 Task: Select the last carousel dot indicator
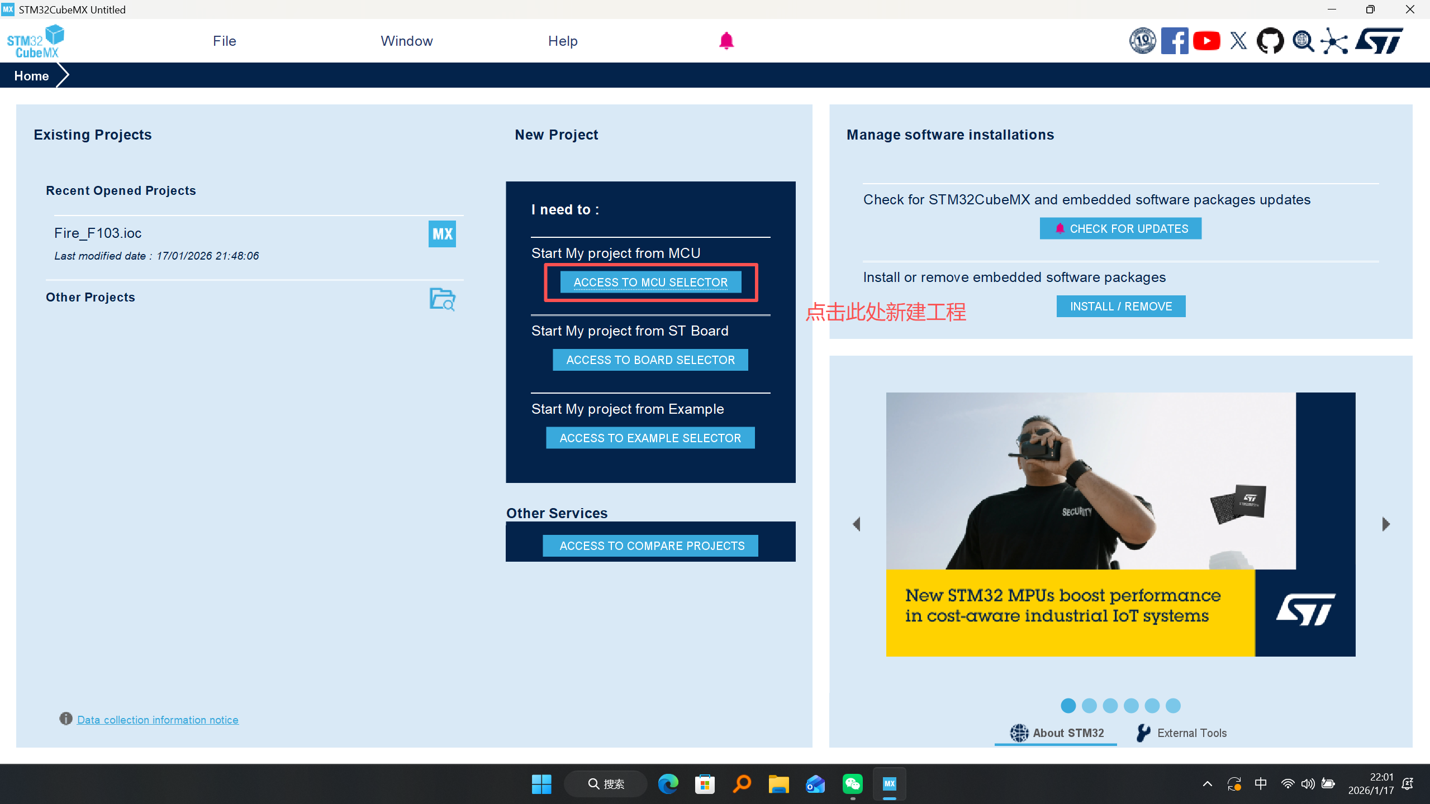click(x=1173, y=706)
